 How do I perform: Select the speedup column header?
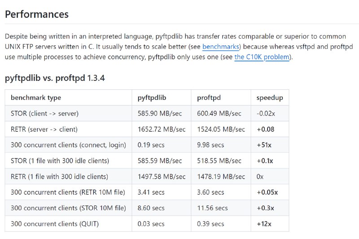(270, 97)
